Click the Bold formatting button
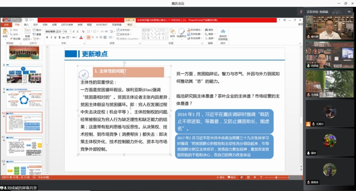 (47, 37)
